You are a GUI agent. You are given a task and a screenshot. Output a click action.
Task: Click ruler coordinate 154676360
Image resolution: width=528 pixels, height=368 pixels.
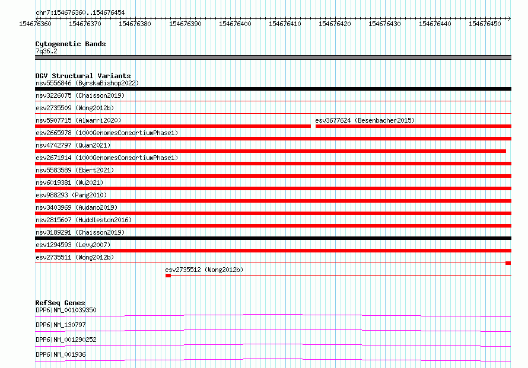point(36,24)
